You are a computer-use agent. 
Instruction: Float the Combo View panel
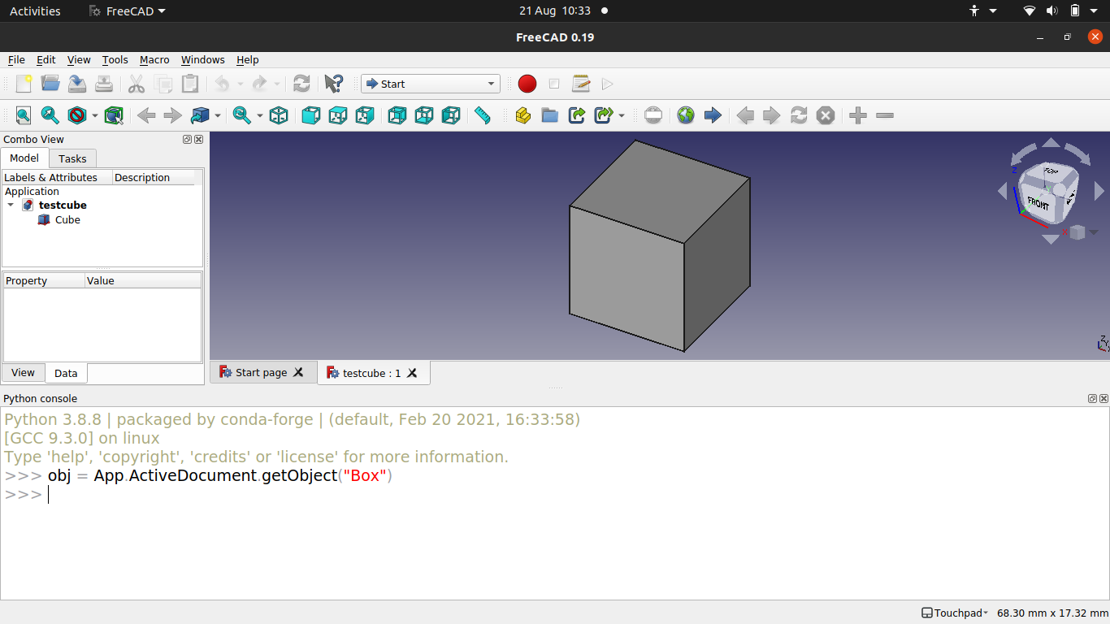point(187,140)
